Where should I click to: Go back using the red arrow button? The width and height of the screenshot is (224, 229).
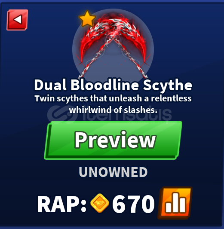[x=17, y=20]
